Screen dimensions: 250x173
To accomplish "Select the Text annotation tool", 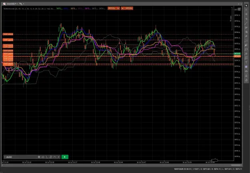I will click(246, 62).
